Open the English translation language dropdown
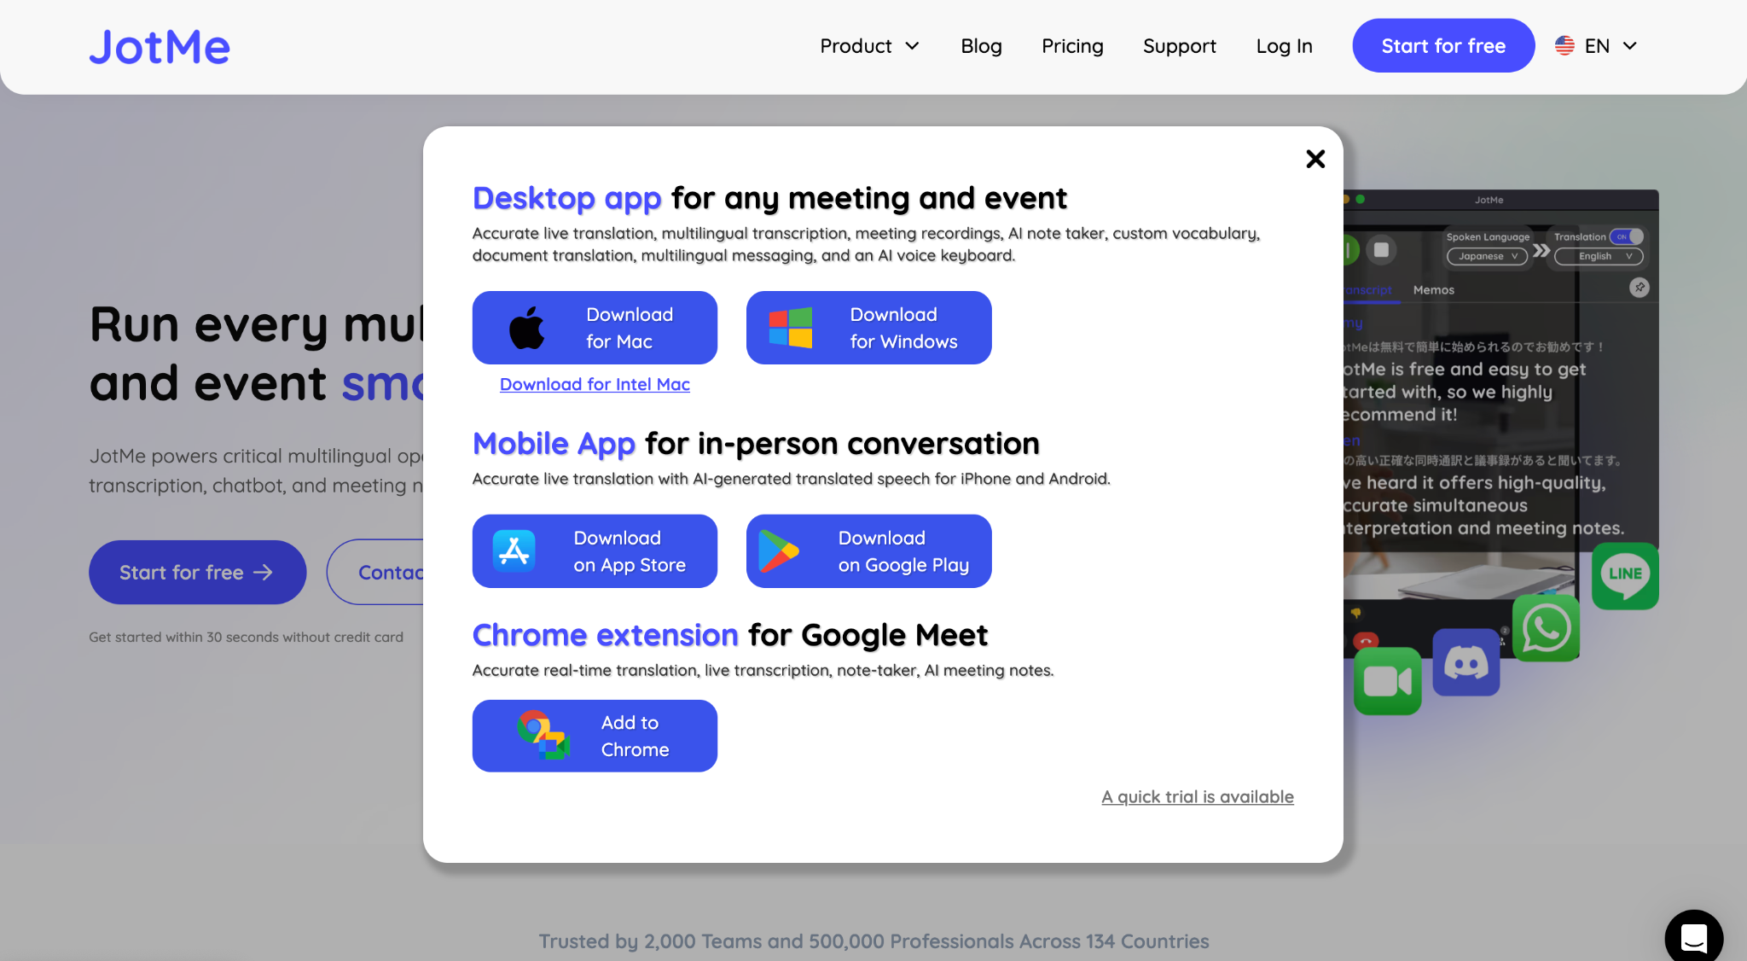The width and height of the screenshot is (1747, 961). tap(1599, 256)
